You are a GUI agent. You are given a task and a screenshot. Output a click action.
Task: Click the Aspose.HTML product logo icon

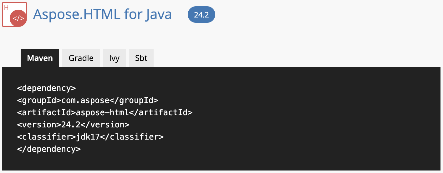14,14
